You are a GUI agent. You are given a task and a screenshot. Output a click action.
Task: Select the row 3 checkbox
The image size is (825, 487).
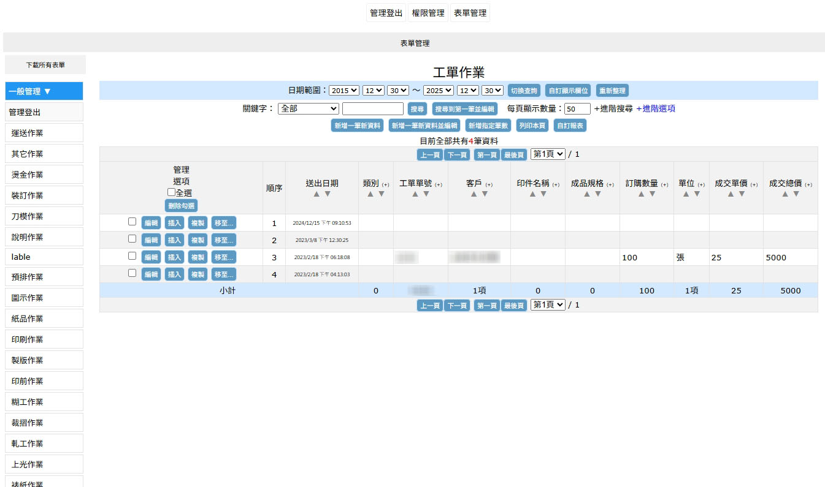point(132,256)
